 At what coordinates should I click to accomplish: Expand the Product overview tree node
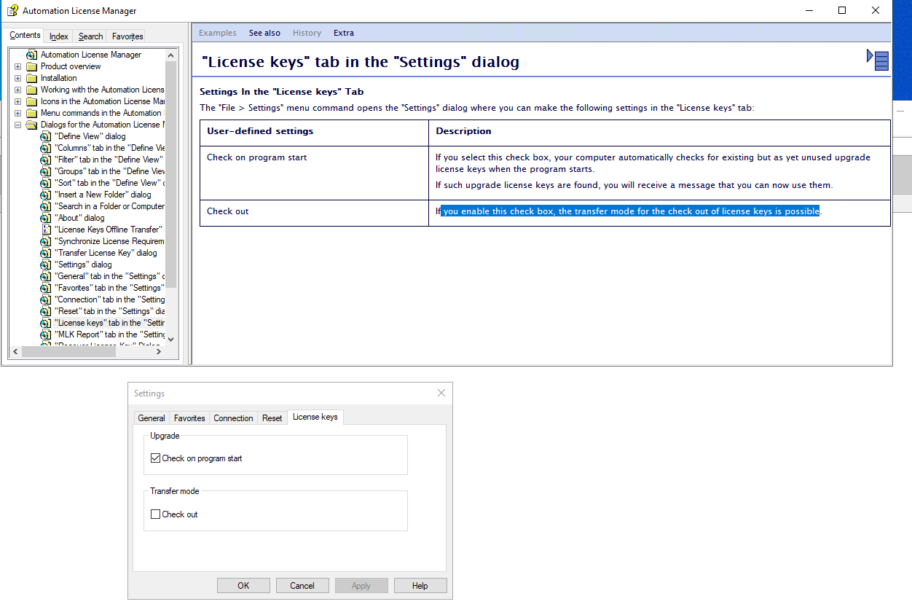[17, 66]
